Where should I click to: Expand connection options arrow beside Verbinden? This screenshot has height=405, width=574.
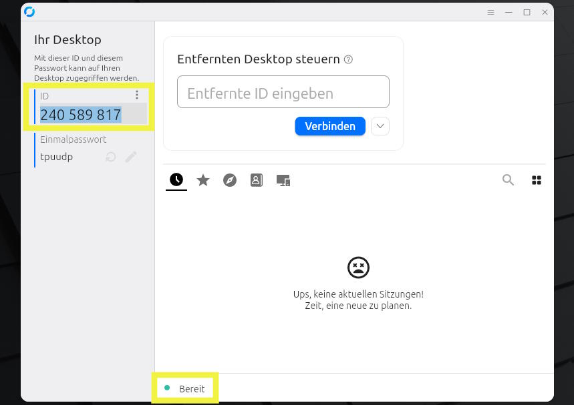pos(380,126)
